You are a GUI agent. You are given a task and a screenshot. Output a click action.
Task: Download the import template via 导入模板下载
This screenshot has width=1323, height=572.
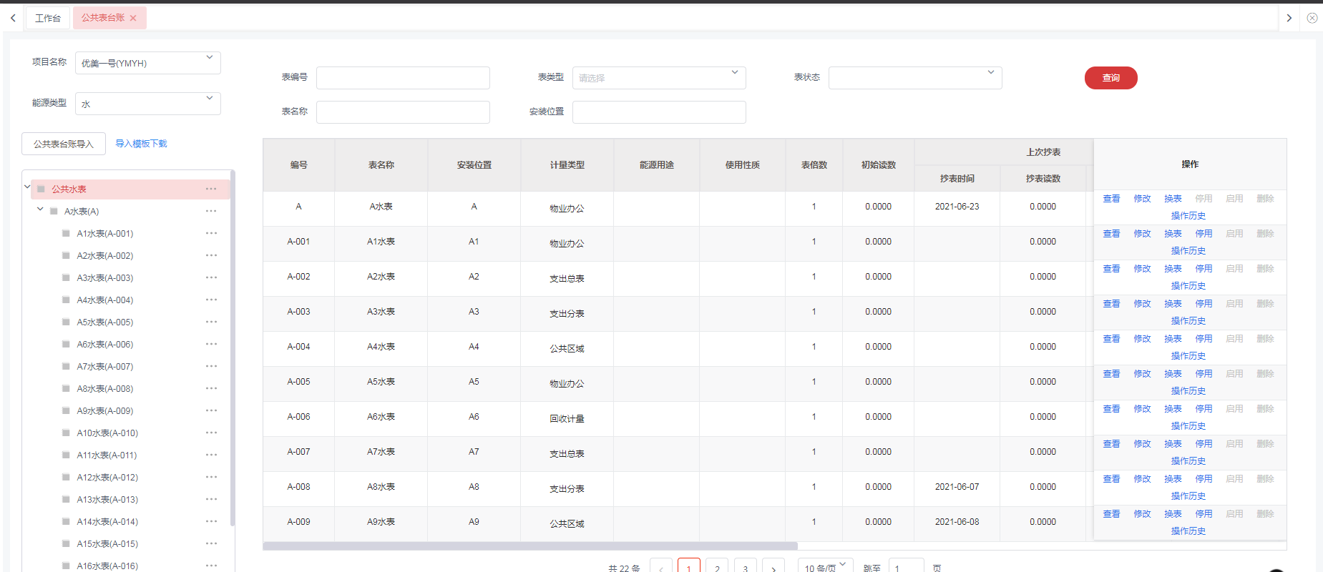(x=141, y=144)
